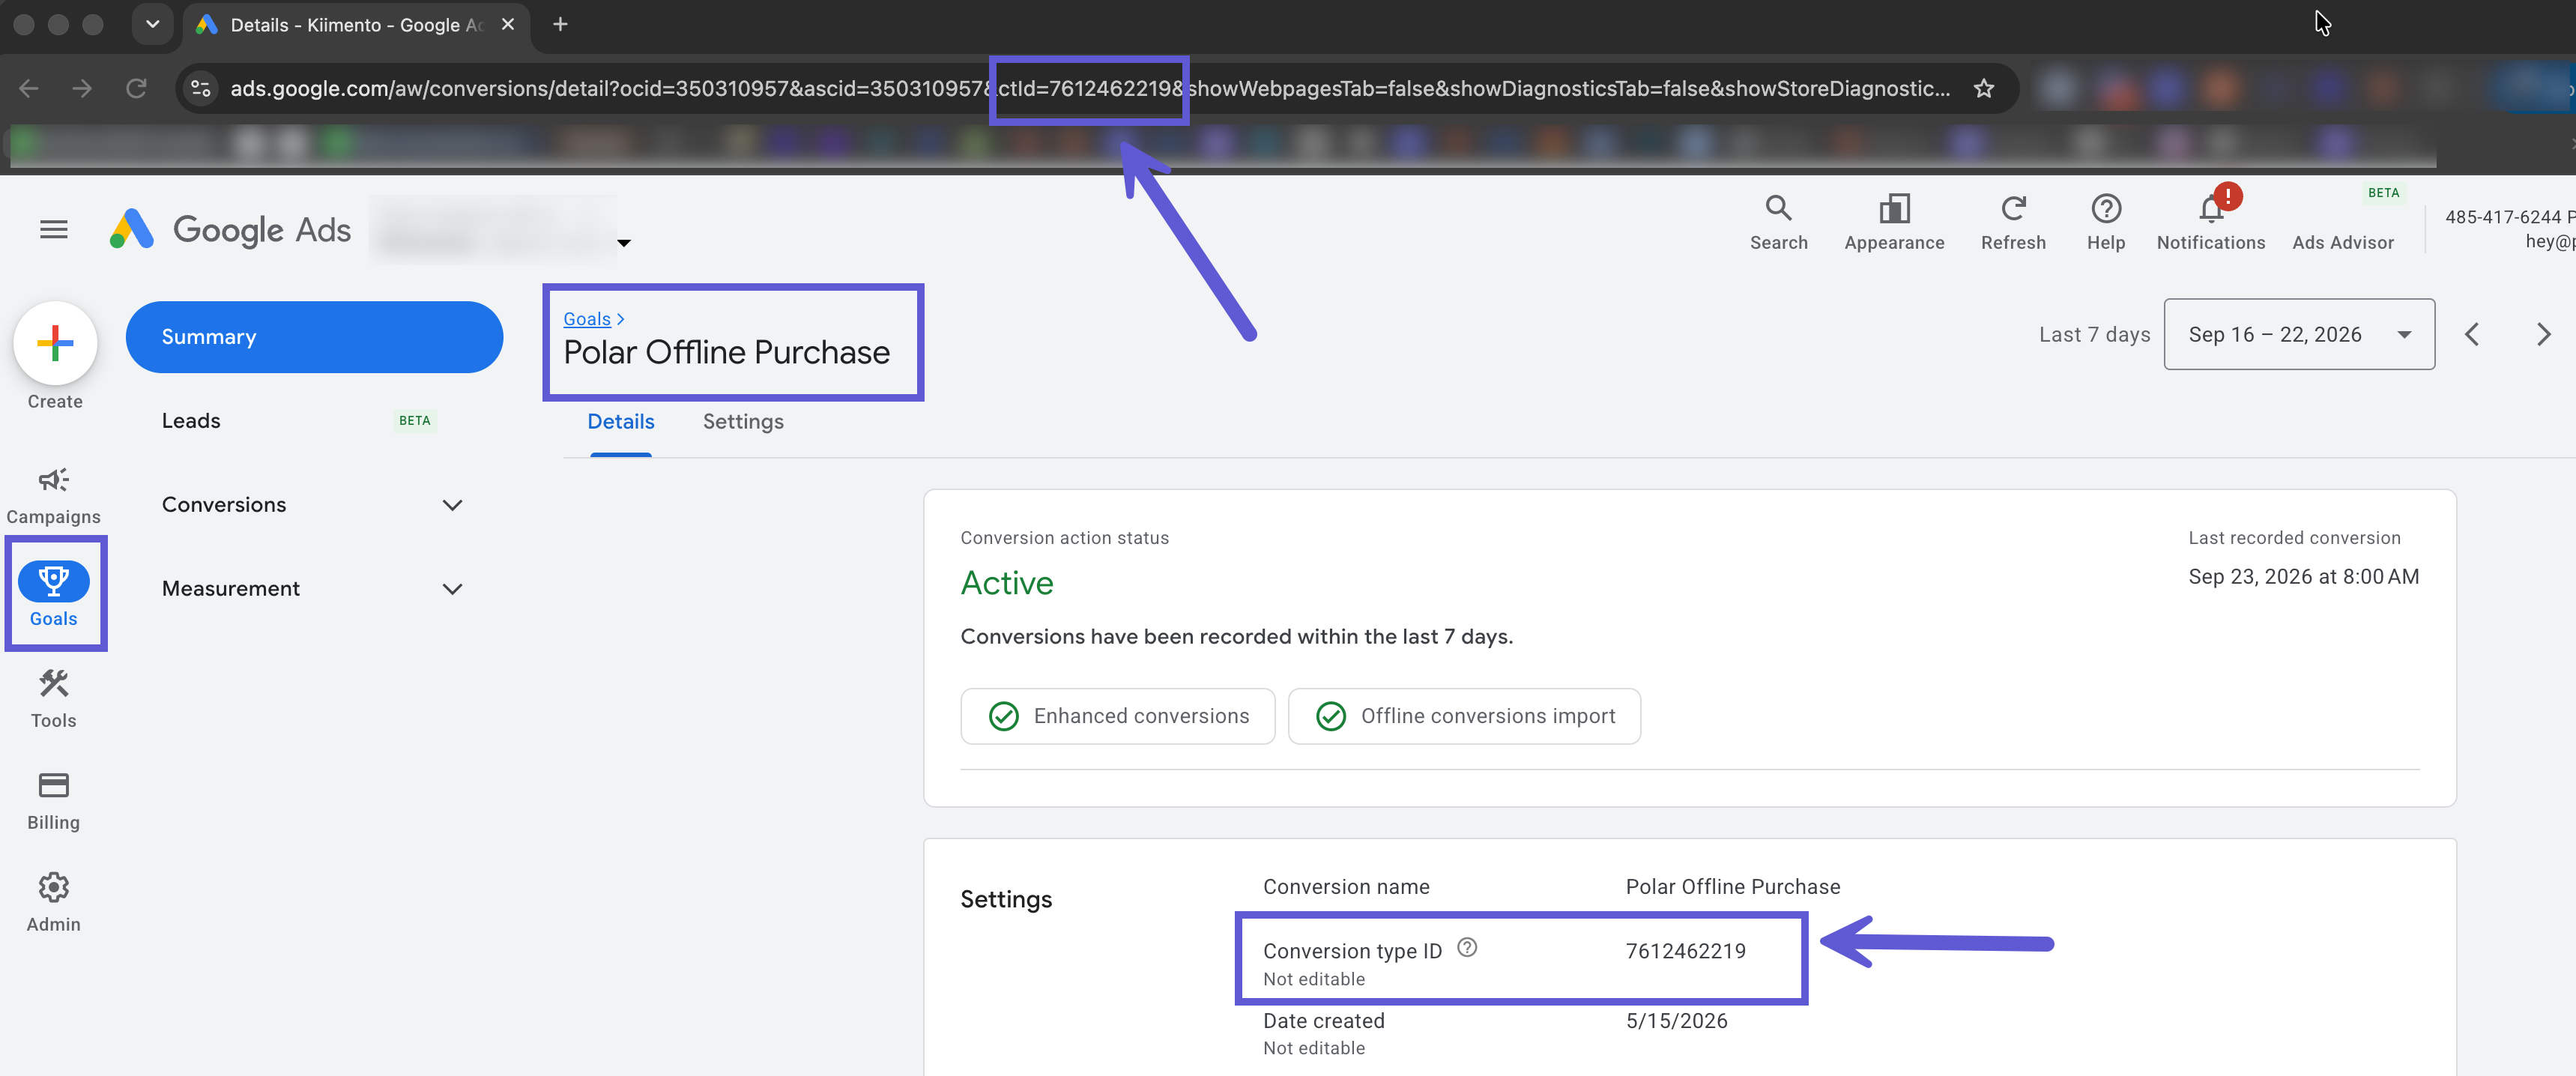Click the Conversion name value text
2576x1076 pixels.
point(1732,887)
